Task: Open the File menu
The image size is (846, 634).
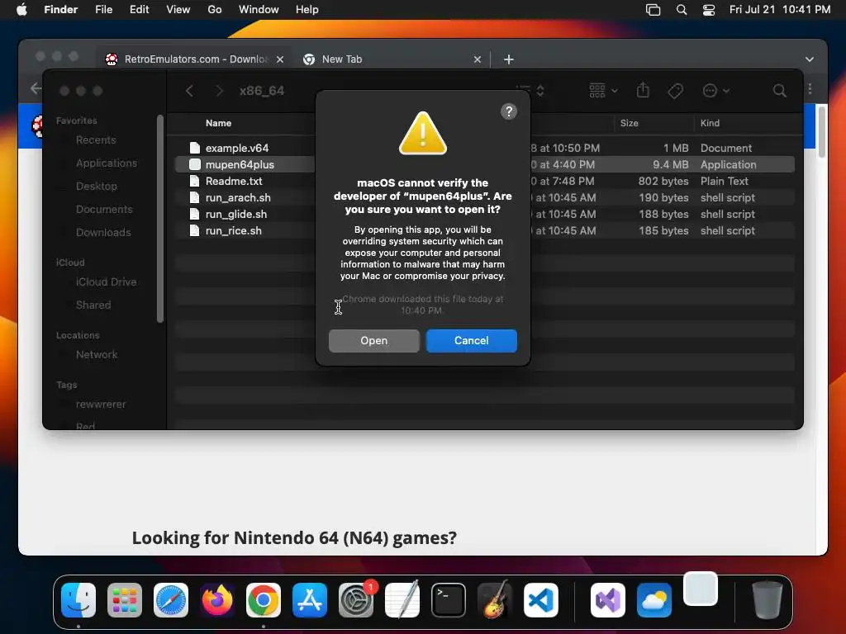Action: 103,10
